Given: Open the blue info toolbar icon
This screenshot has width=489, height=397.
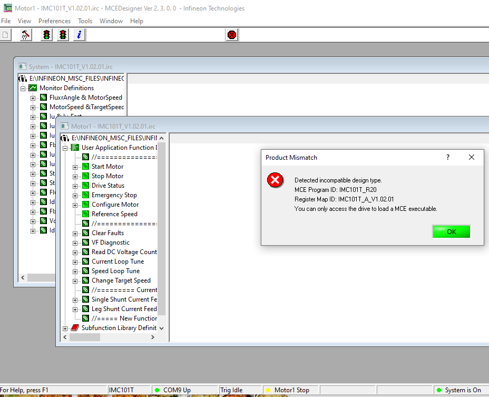Looking at the screenshot, I should [x=79, y=34].
